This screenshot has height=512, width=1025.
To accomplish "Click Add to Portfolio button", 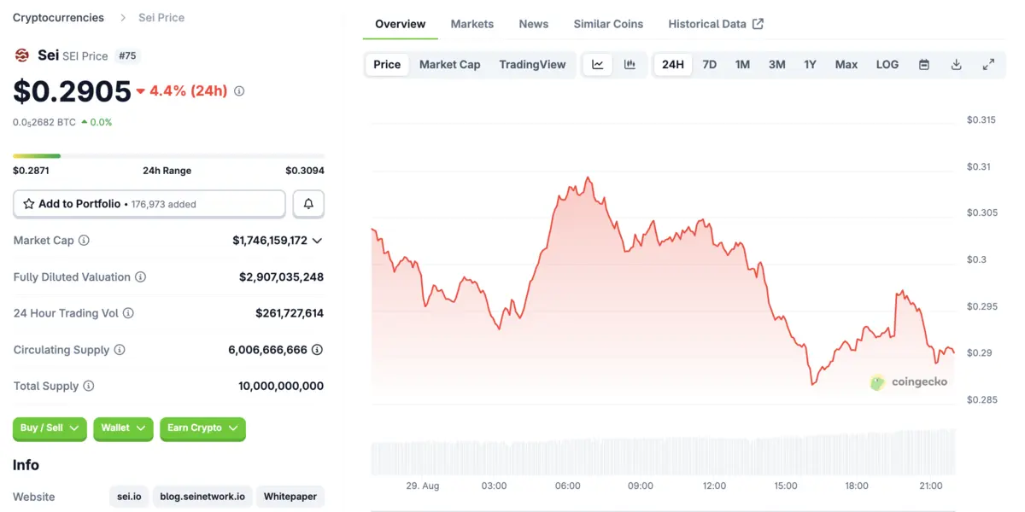I will coord(149,204).
